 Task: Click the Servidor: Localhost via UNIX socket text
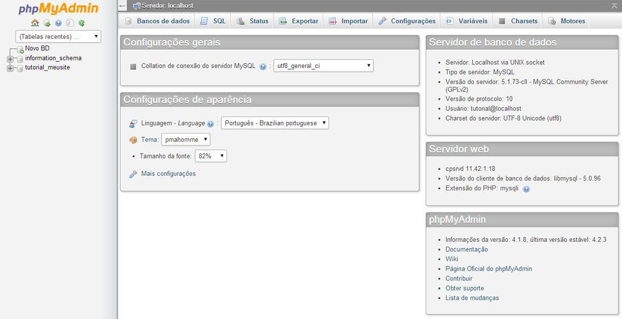(494, 62)
